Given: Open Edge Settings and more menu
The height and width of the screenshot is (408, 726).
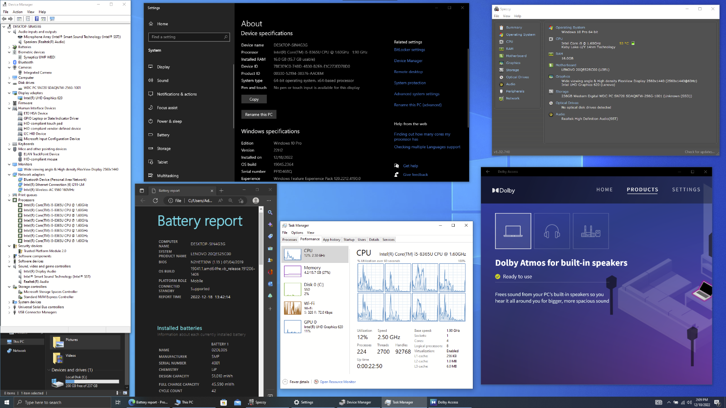Looking at the screenshot, I should point(269,200).
